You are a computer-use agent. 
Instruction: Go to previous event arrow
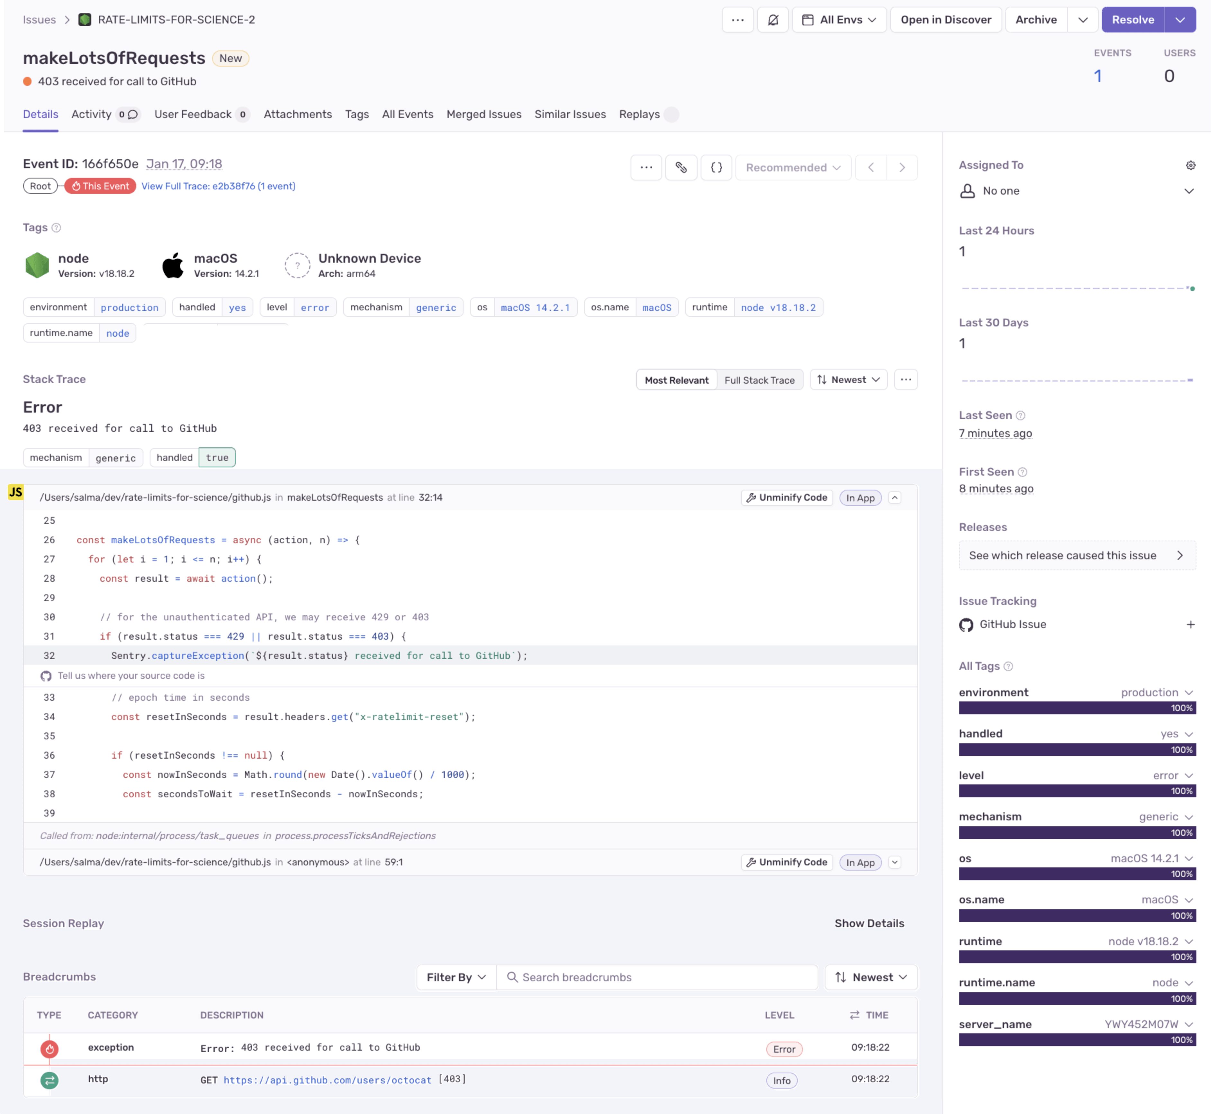[871, 168]
